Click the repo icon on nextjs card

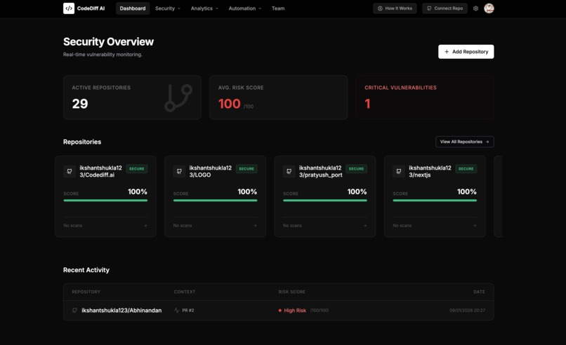click(x=398, y=171)
